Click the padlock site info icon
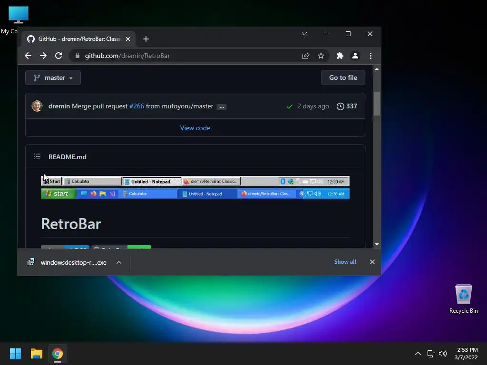 pyautogui.click(x=78, y=56)
